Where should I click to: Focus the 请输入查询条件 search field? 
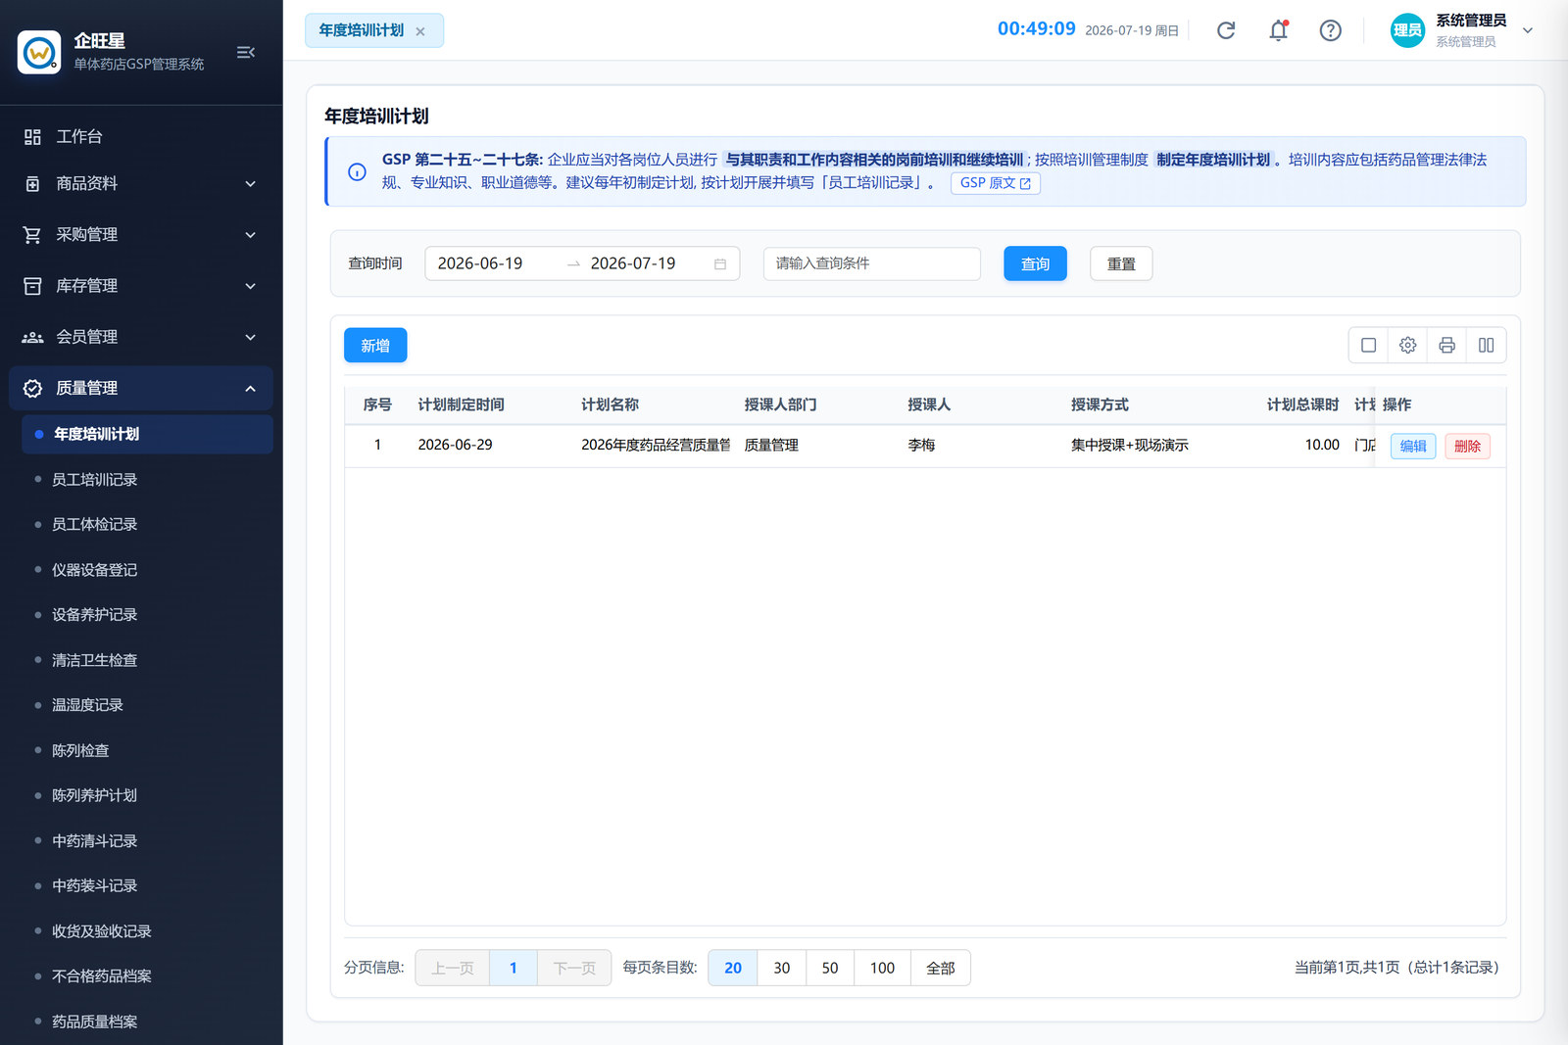[x=872, y=263]
